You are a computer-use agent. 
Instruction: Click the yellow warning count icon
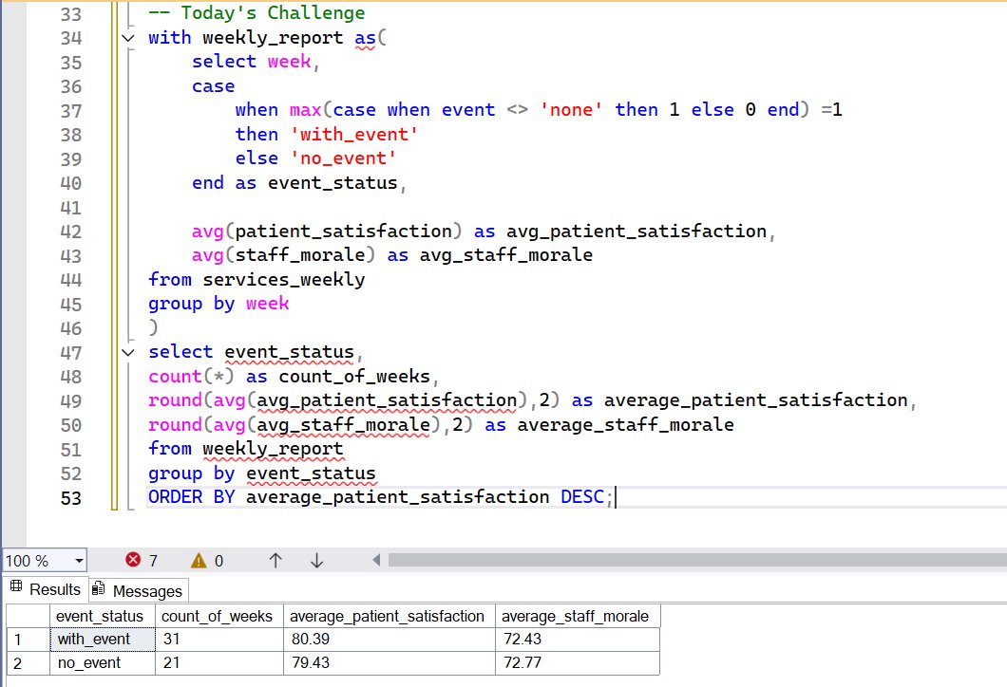199,561
